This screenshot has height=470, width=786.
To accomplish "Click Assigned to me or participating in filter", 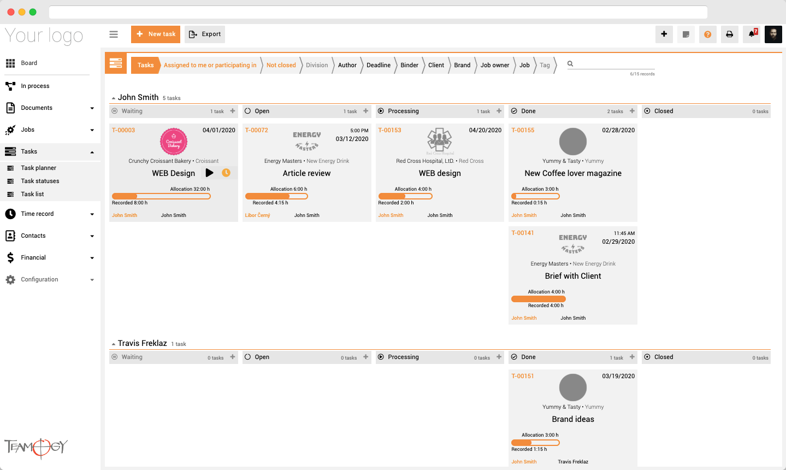I will tap(210, 65).
